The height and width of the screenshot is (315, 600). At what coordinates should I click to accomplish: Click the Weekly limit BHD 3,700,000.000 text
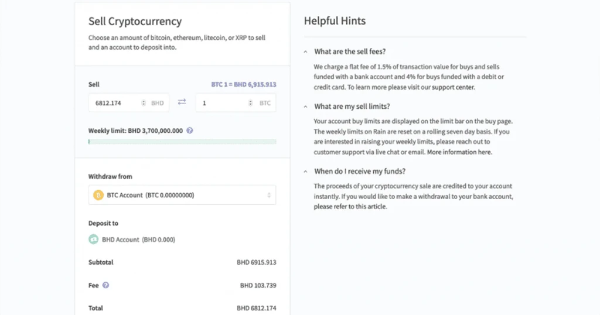[x=135, y=131]
